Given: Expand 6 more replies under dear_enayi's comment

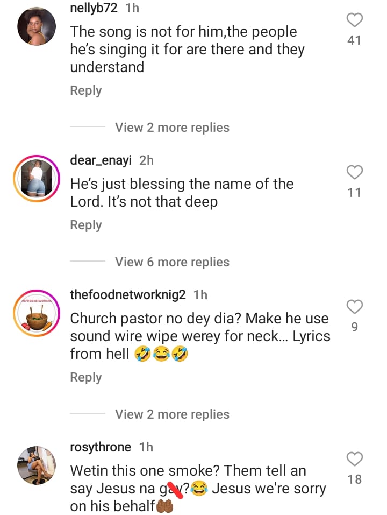Looking at the screenshot, I should tap(172, 262).
